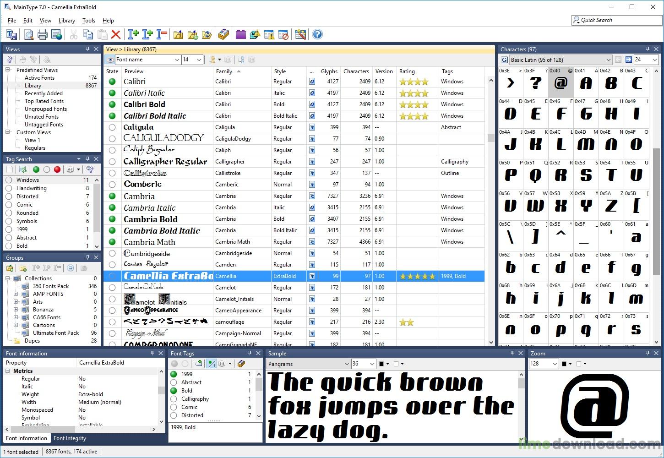The height and width of the screenshot is (458, 664).
Task: Click the red Delete X toolbar icon
Action: tap(116, 34)
